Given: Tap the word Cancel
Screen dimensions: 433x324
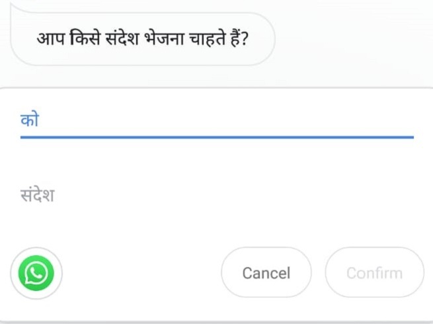Looking at the screenshot, I should 266,273.
